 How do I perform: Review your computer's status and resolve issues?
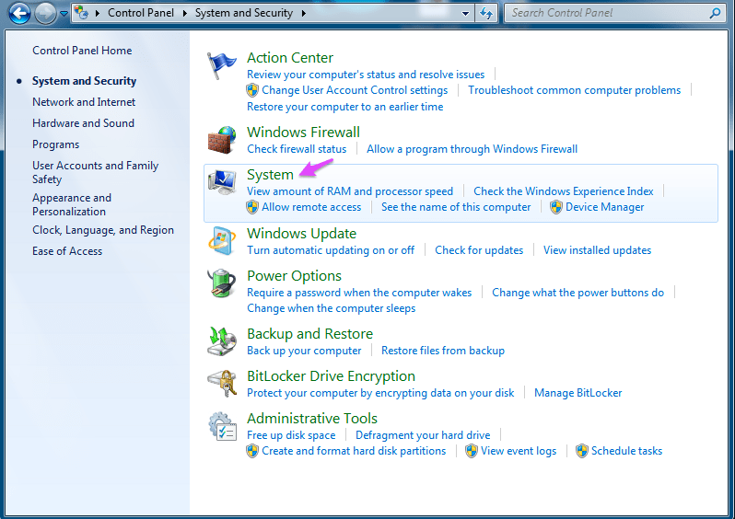coord(366,75)
